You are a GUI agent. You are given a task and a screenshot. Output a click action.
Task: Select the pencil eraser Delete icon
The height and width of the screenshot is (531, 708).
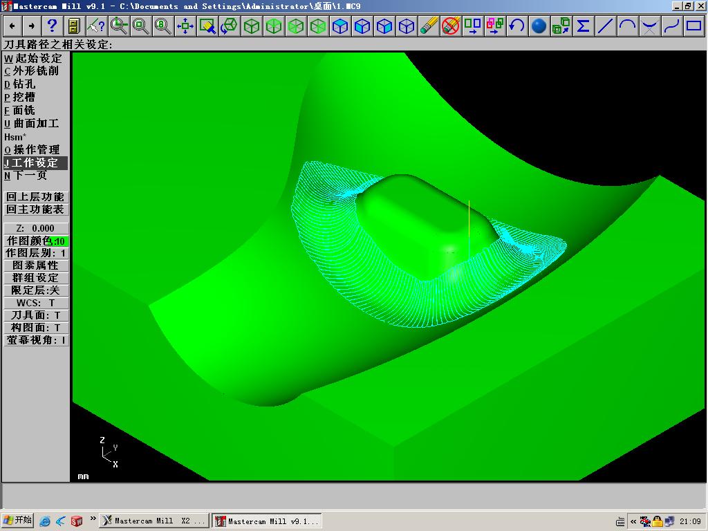tap(429, 26)
